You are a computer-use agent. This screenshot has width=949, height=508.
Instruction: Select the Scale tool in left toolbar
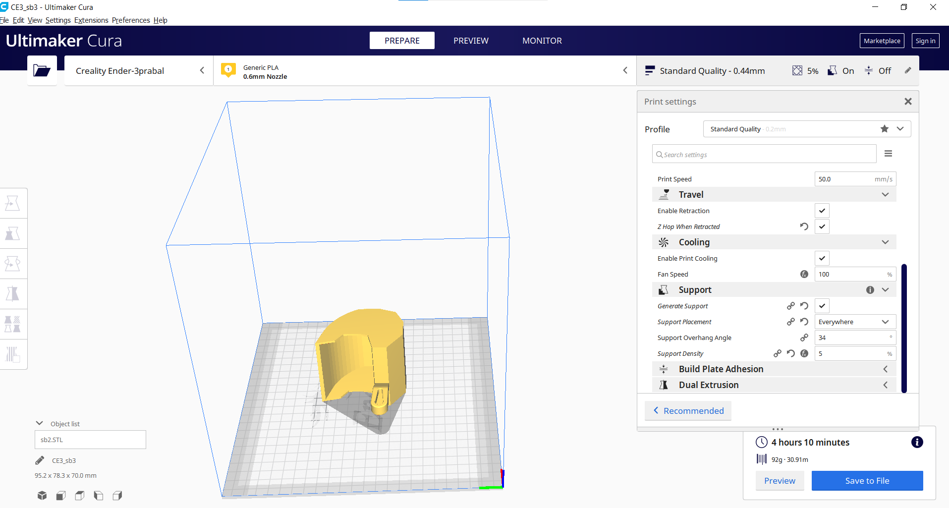[x=12, y=233]
